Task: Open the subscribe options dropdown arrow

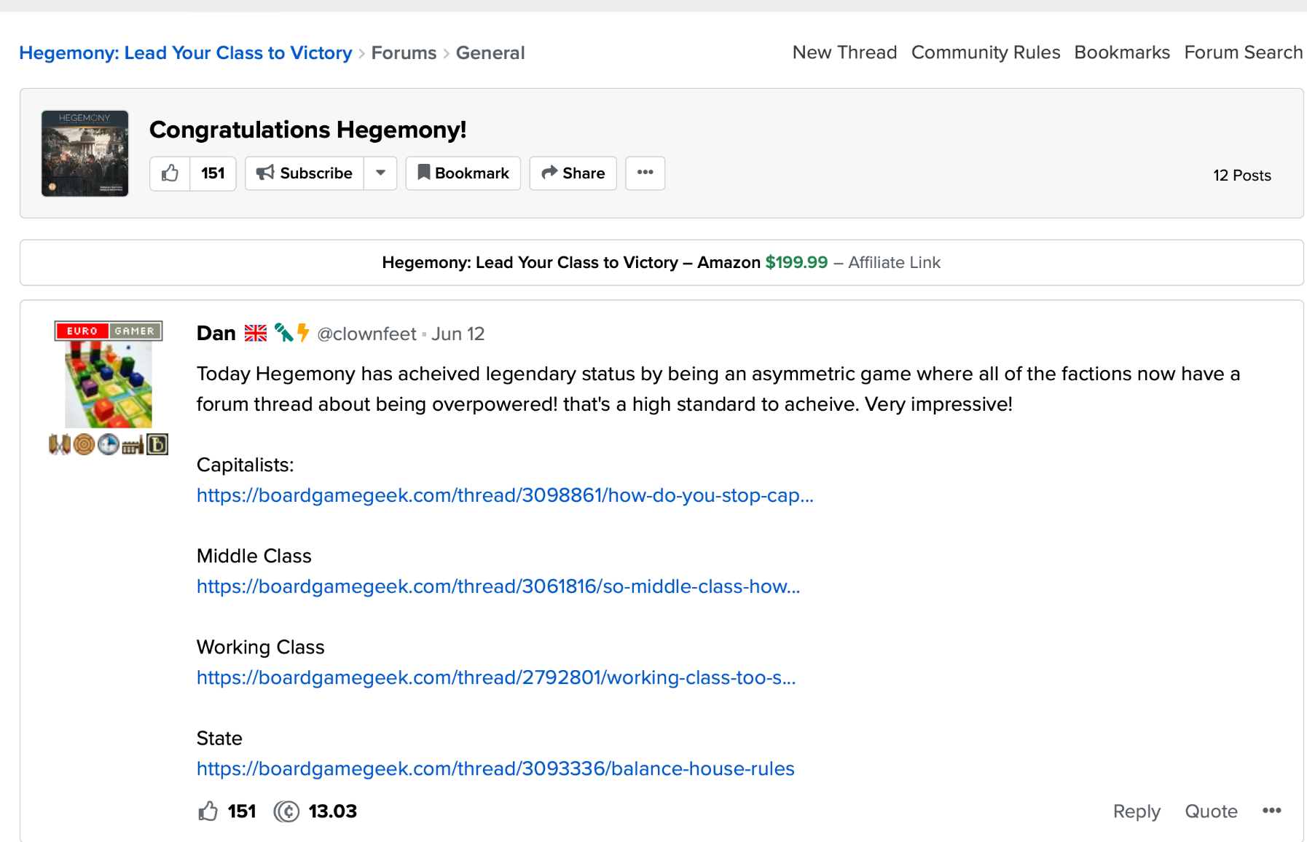Action: coord(380,173)
